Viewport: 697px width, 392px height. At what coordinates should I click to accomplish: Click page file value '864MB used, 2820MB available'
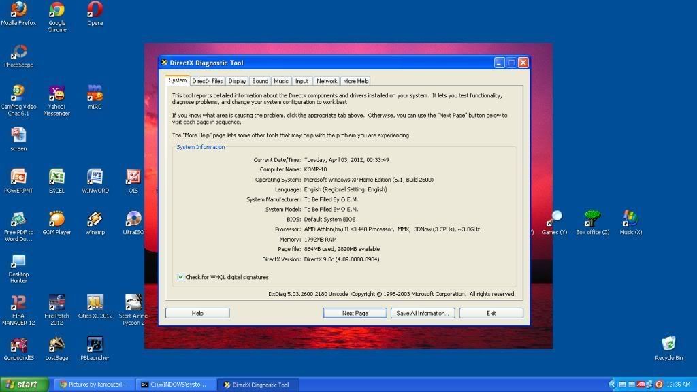point(342,249)
